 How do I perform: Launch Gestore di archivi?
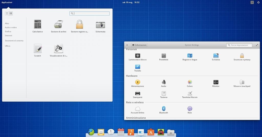click(59, 25)
